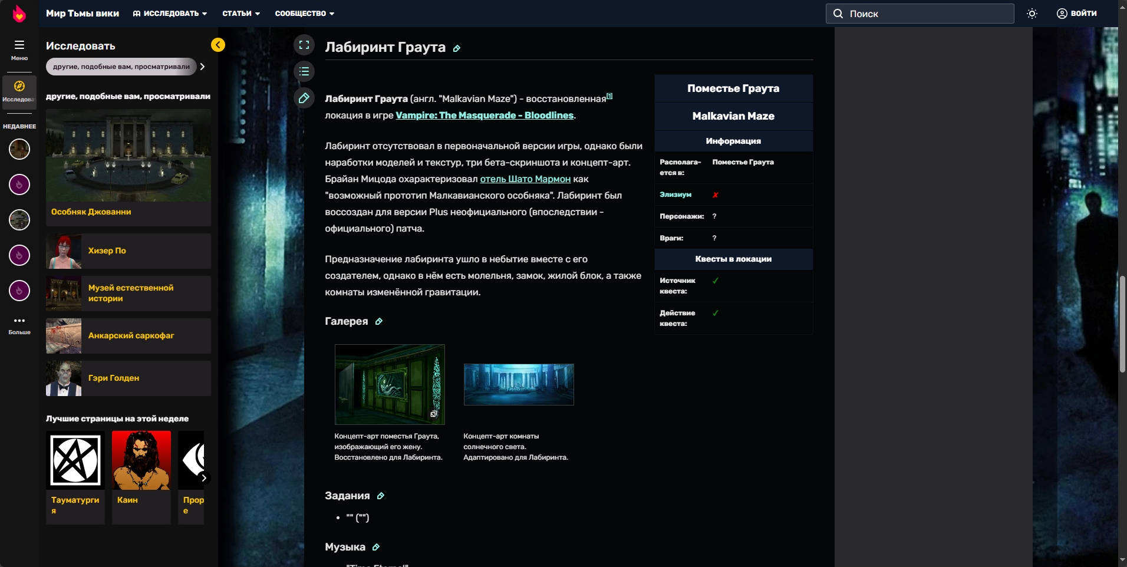This screenshot has height=567, width=1127.
Task: Click the Fandom flame logo
Action: pyautogui.click(x=19, y=14)
